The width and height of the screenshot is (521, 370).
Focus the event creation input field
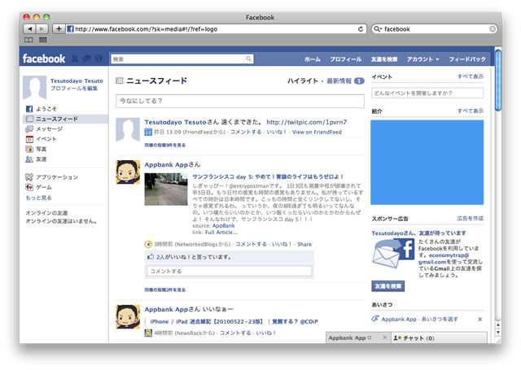click(x=427, y=93)
